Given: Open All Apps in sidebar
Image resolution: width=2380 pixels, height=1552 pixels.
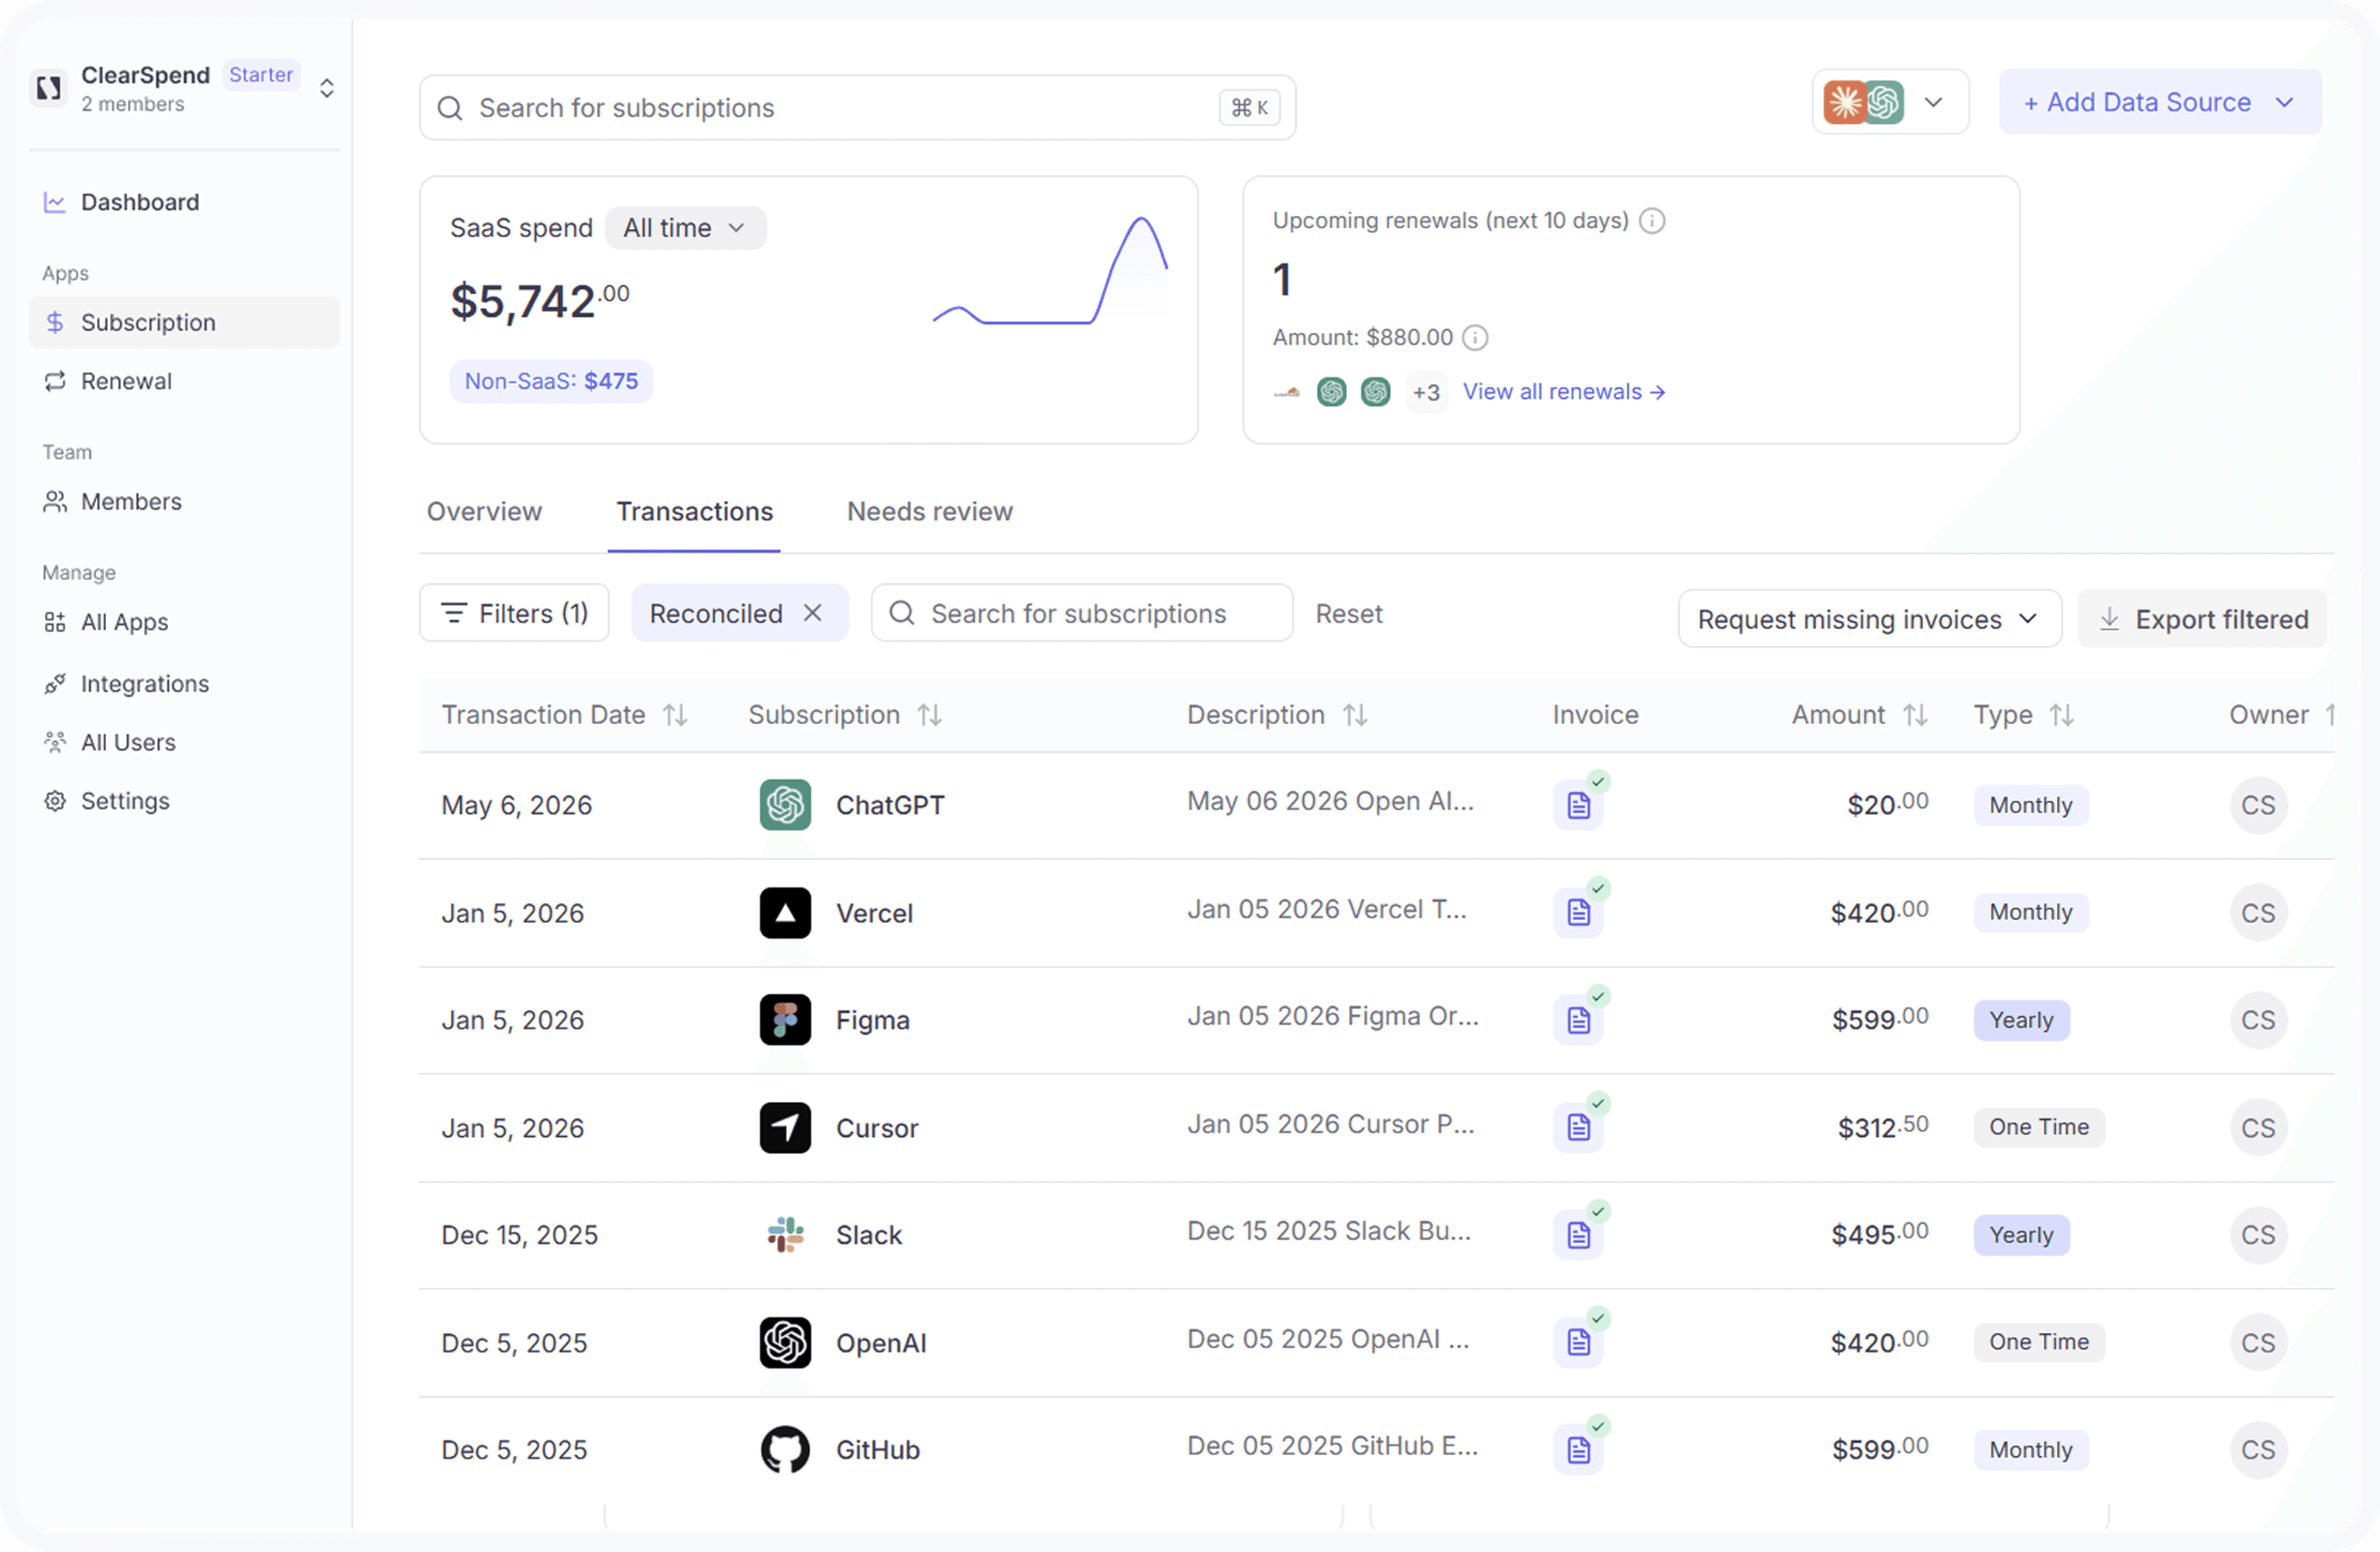Looking at the screenshot, I should coord(185,622).
